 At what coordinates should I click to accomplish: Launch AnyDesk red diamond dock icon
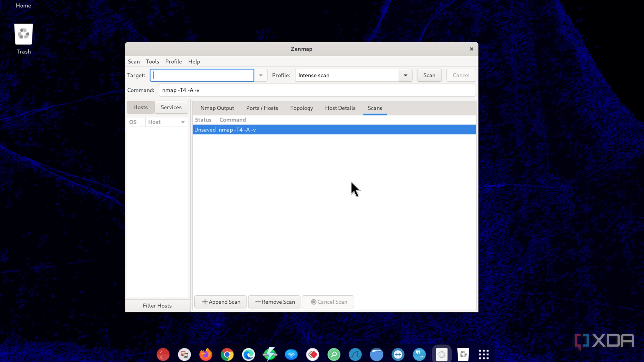pos(313,354)
